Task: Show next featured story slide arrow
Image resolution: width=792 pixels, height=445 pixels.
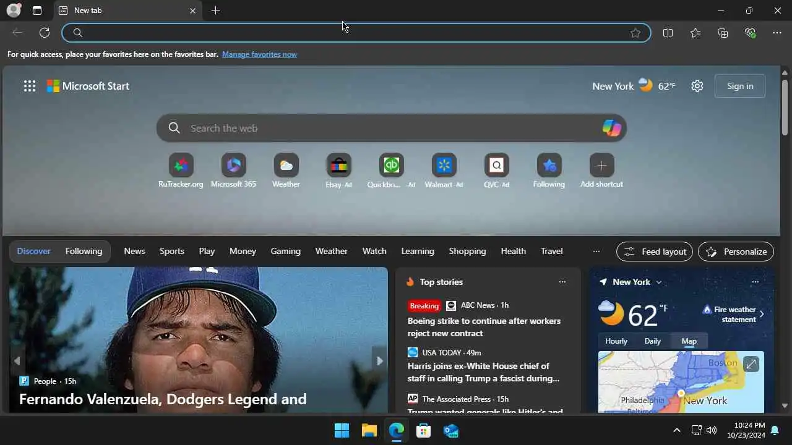Action: point(380,361)
